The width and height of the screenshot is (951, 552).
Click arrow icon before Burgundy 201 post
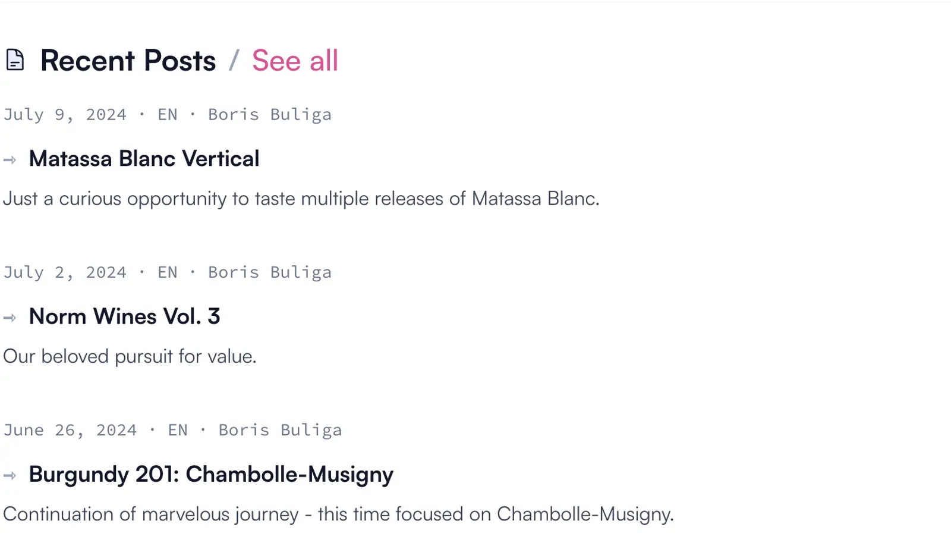(x=10, y=475)
